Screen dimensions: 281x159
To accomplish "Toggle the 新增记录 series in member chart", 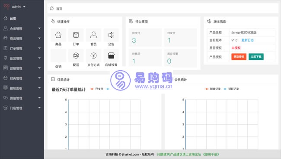I will click(213, 89).
